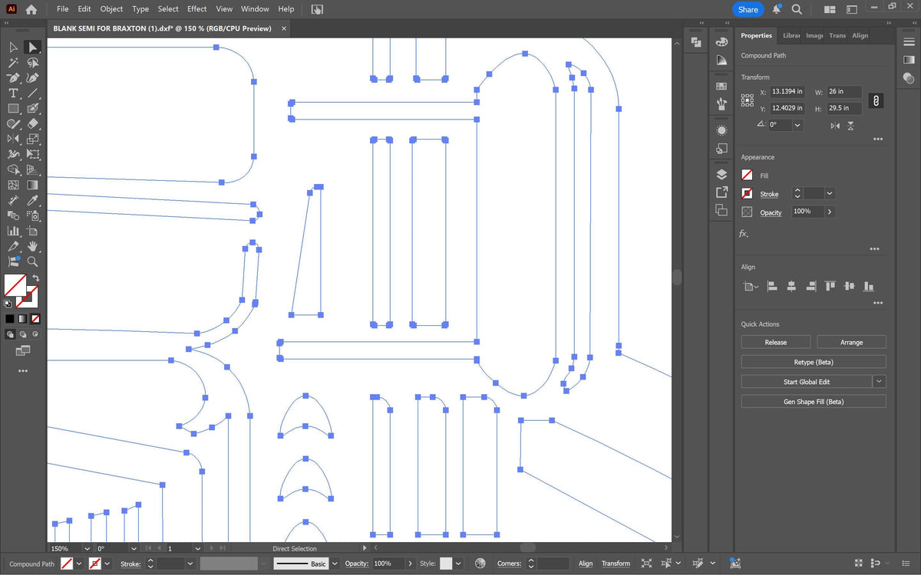Viewport: 921px width, 575px height.
Task: Click the Retype (Beta) button
Action: (x=814, y=362)
